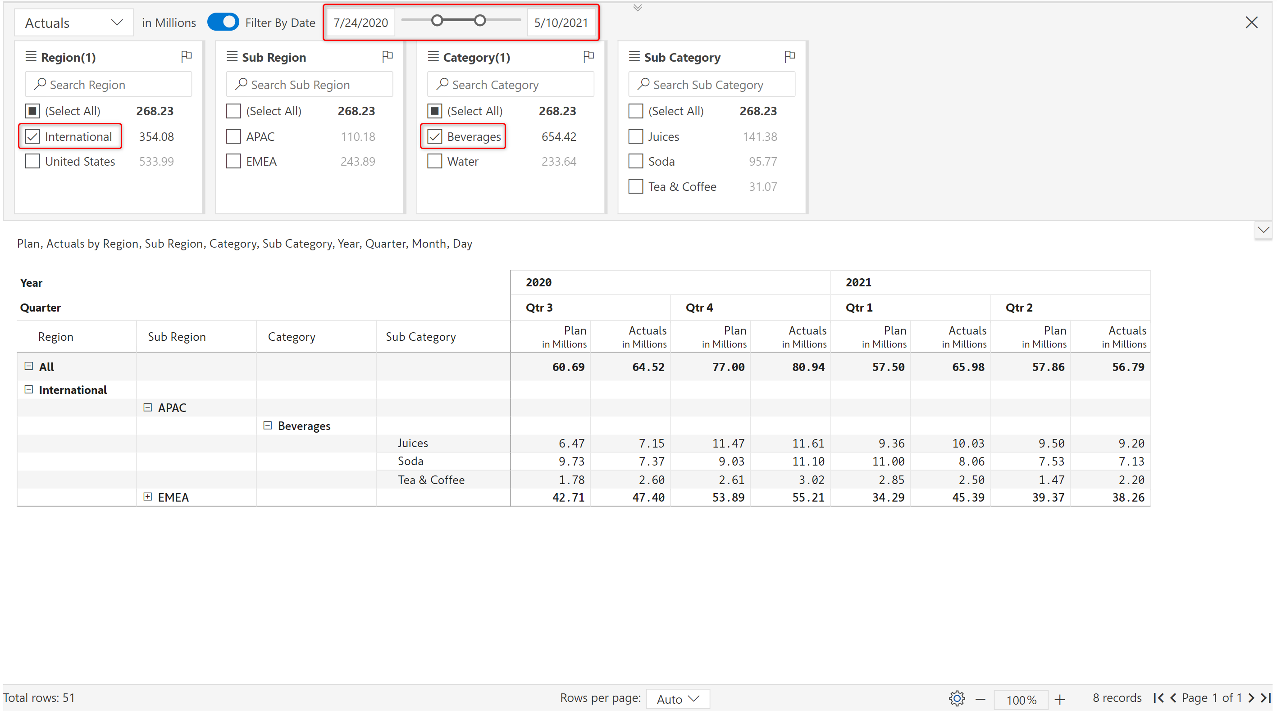Open the Sub Category panel hamburger menu
Screen dimensions: 1277x715
coord(634,56)
